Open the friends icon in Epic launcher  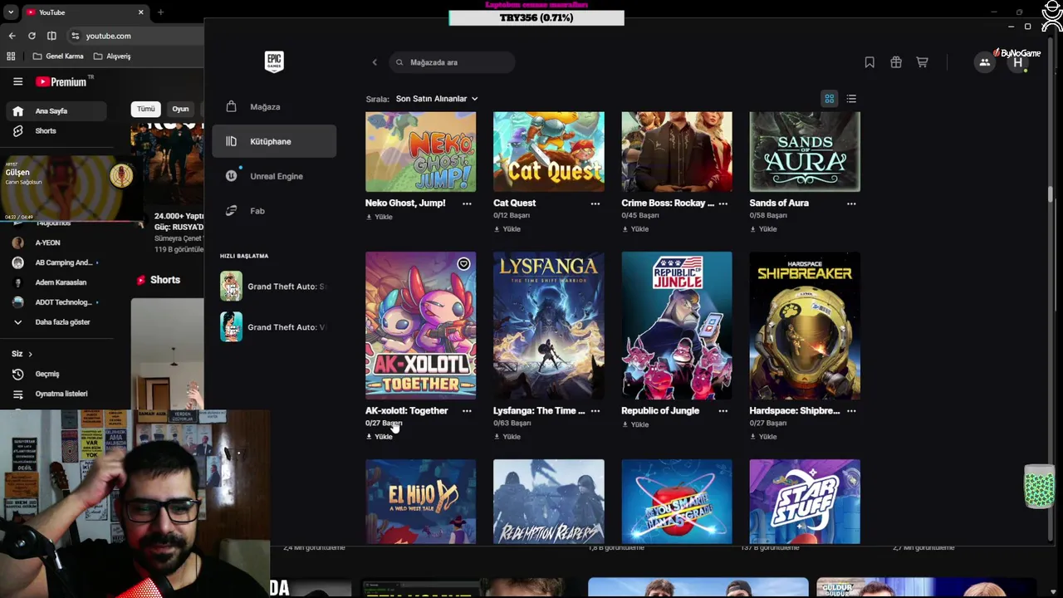984,62
